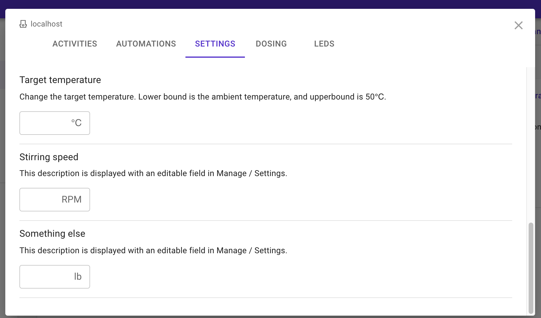The height and width of the screenshot is (318, 541).
Task: Switch to the Activities tab
Action: pyautogui.click(x=75, y=44)
